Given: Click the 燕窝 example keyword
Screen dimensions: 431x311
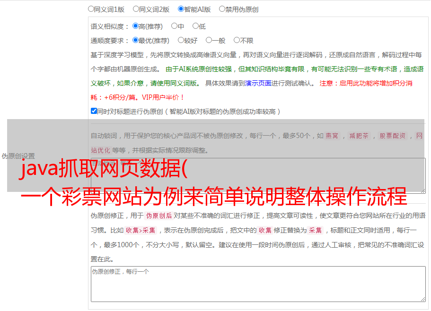Looking at the screenshot, I should tap(332, 136).
